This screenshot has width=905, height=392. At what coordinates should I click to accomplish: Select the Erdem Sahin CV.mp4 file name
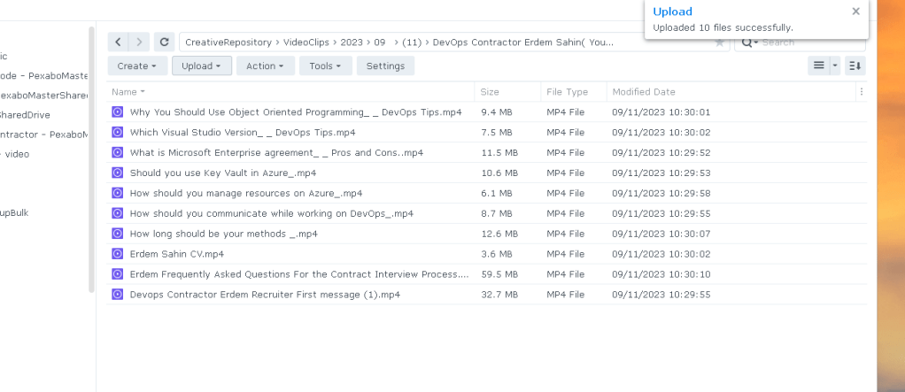tap(176, 254)
